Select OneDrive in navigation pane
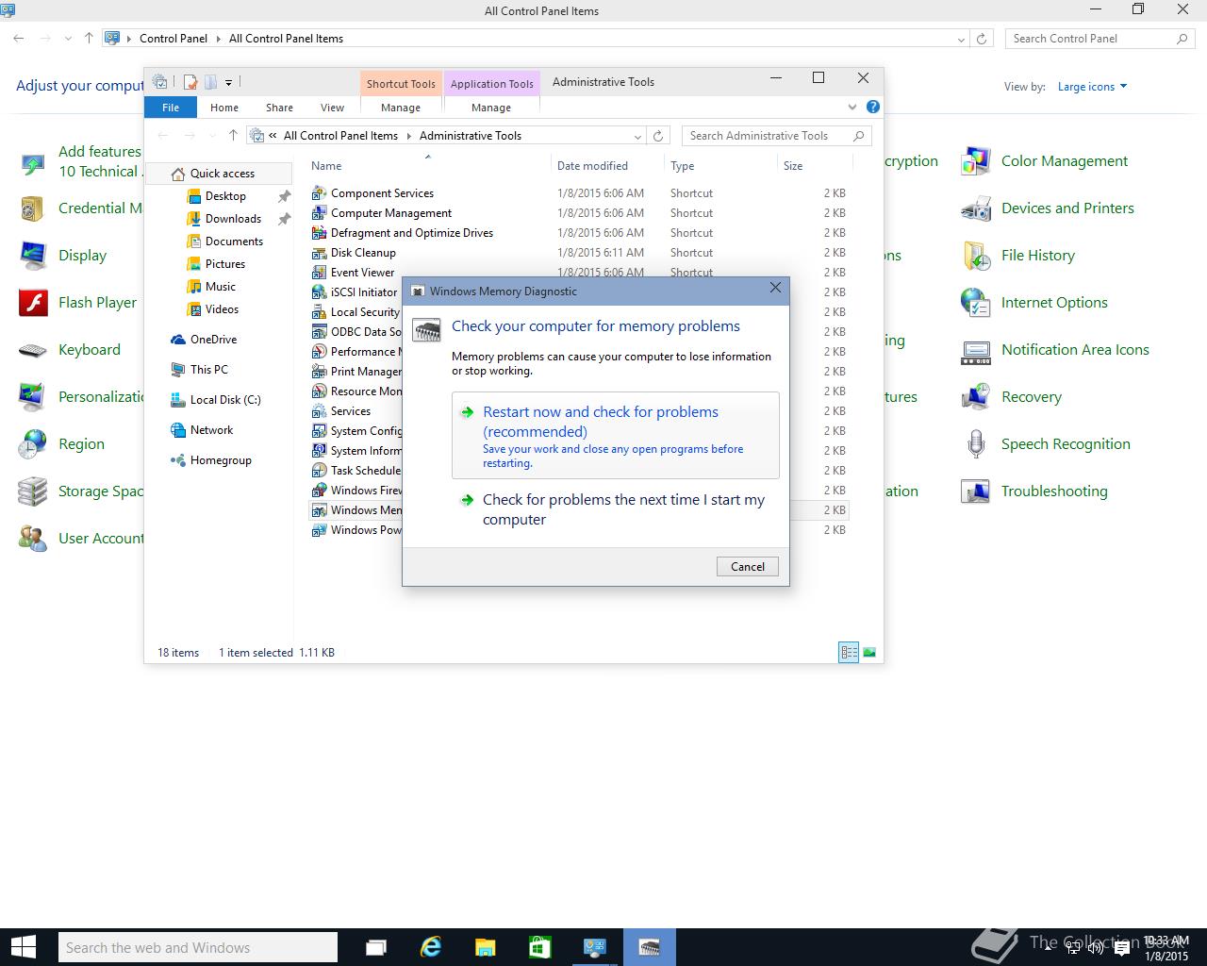1207x966 pixels. coord(213,340)
